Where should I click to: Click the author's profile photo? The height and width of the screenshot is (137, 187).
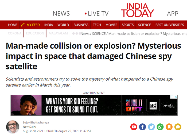13,127
